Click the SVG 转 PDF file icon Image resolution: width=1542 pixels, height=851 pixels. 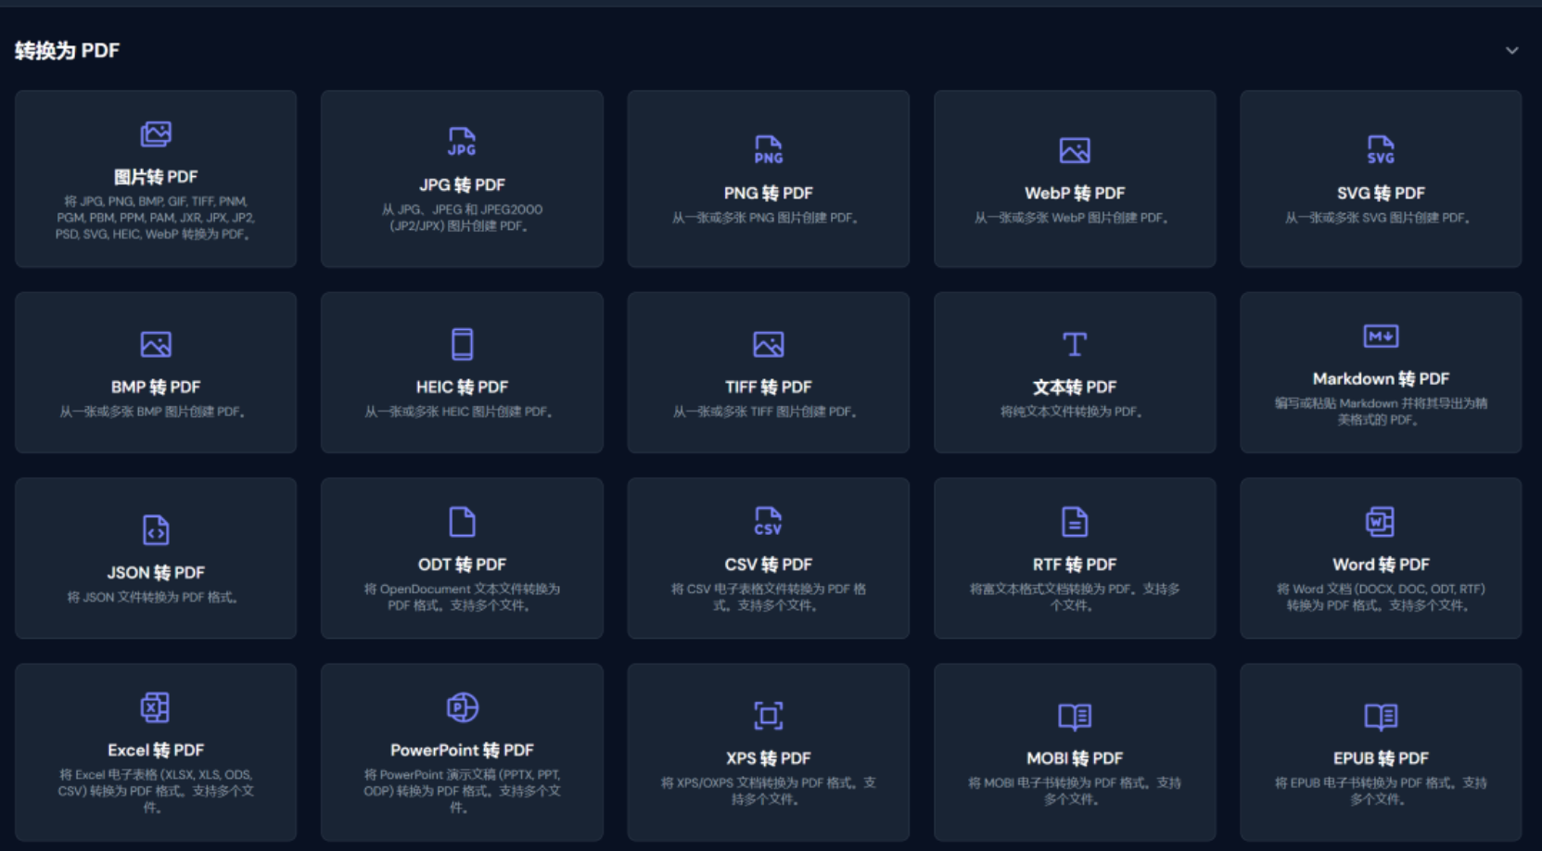click(x=1381, y=150)
